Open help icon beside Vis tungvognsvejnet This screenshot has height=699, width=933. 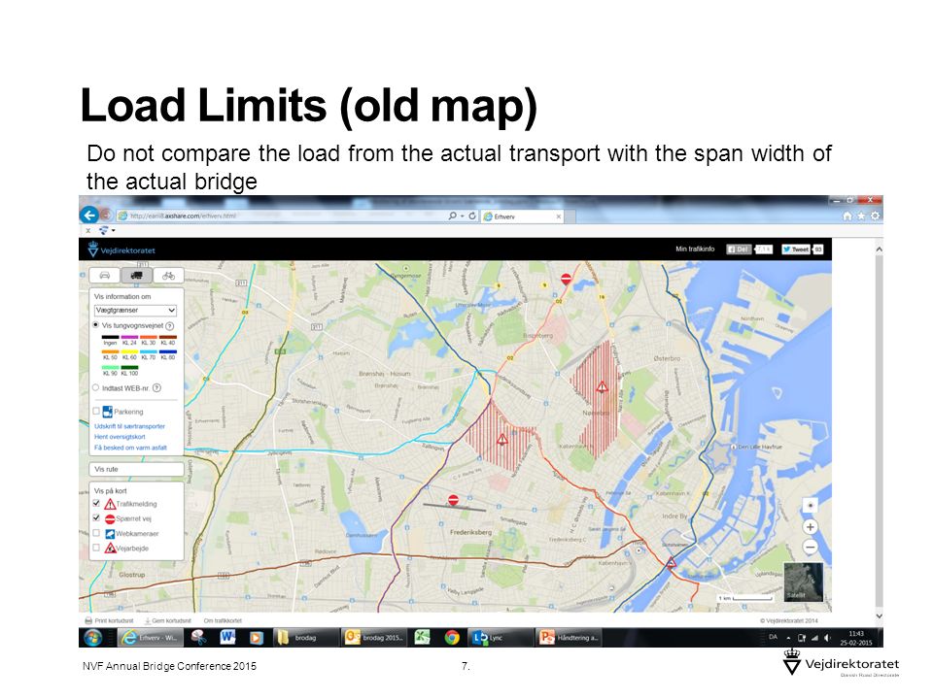click(x=169, y=326)
